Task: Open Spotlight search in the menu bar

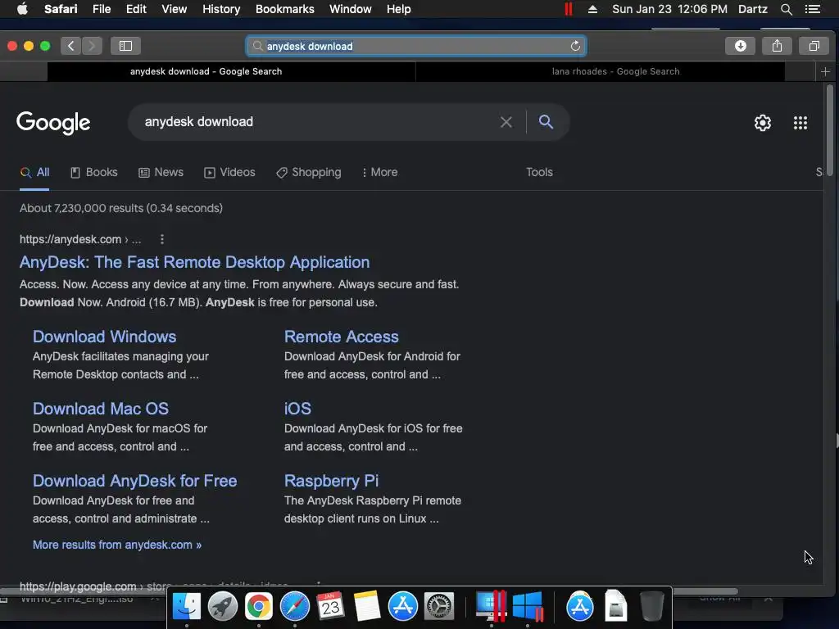Action: coord(786,9)
